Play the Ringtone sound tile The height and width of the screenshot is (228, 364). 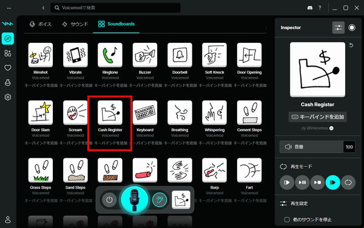click(110, 55)
